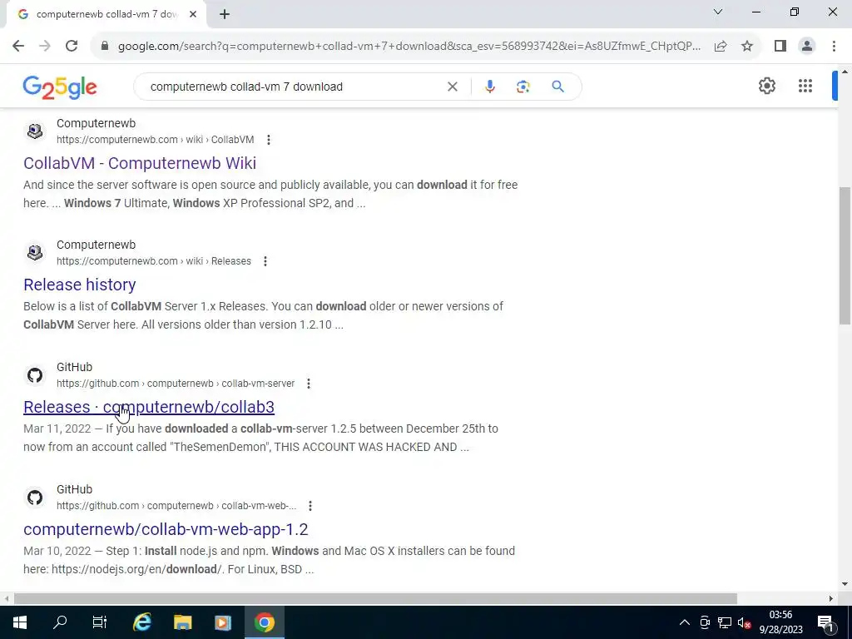Open File Explorer from taskbar

click(182, 622)
